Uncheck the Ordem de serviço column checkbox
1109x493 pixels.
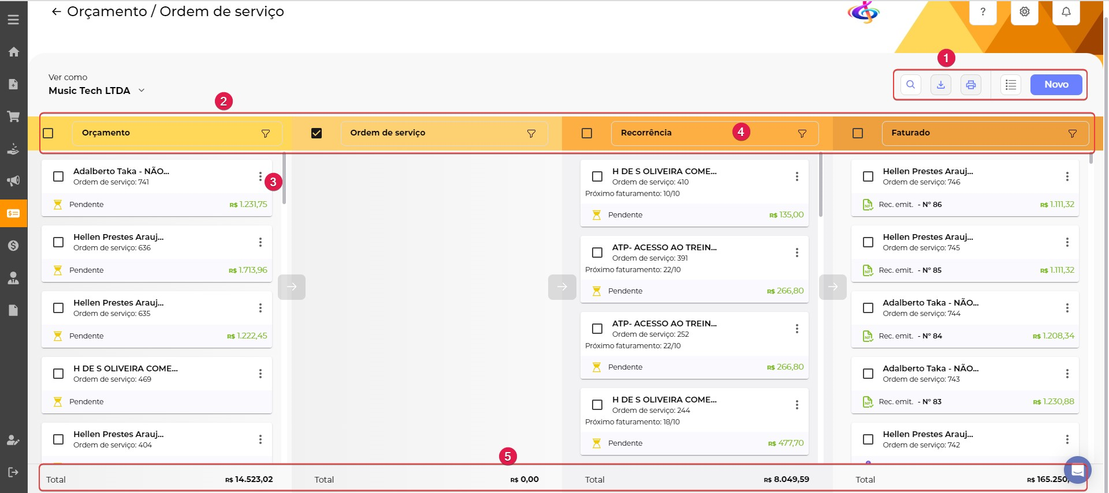(x=317, y=133)
